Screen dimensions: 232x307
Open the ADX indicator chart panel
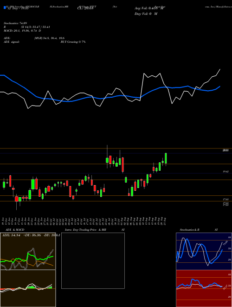(x=28, y=251)
